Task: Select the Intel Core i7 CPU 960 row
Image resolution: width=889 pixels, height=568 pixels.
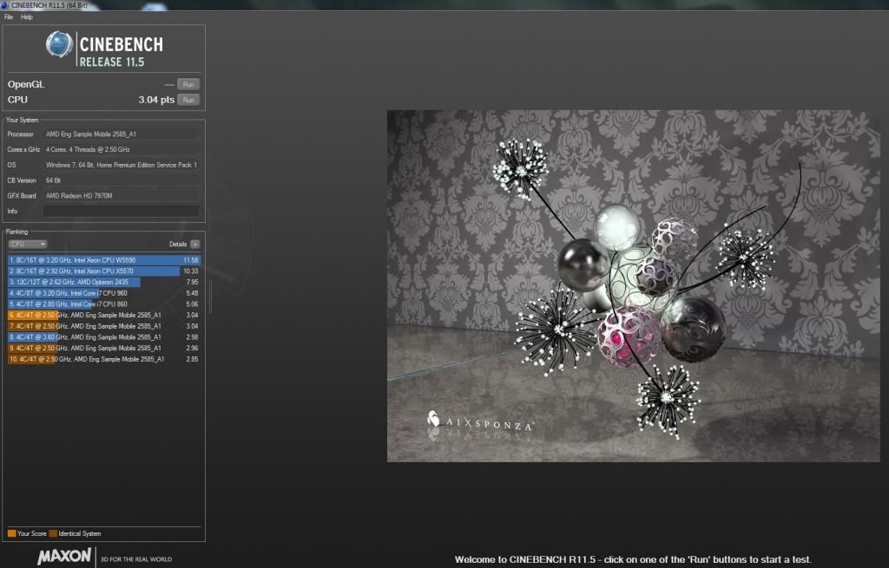Action: click(104, 293)
